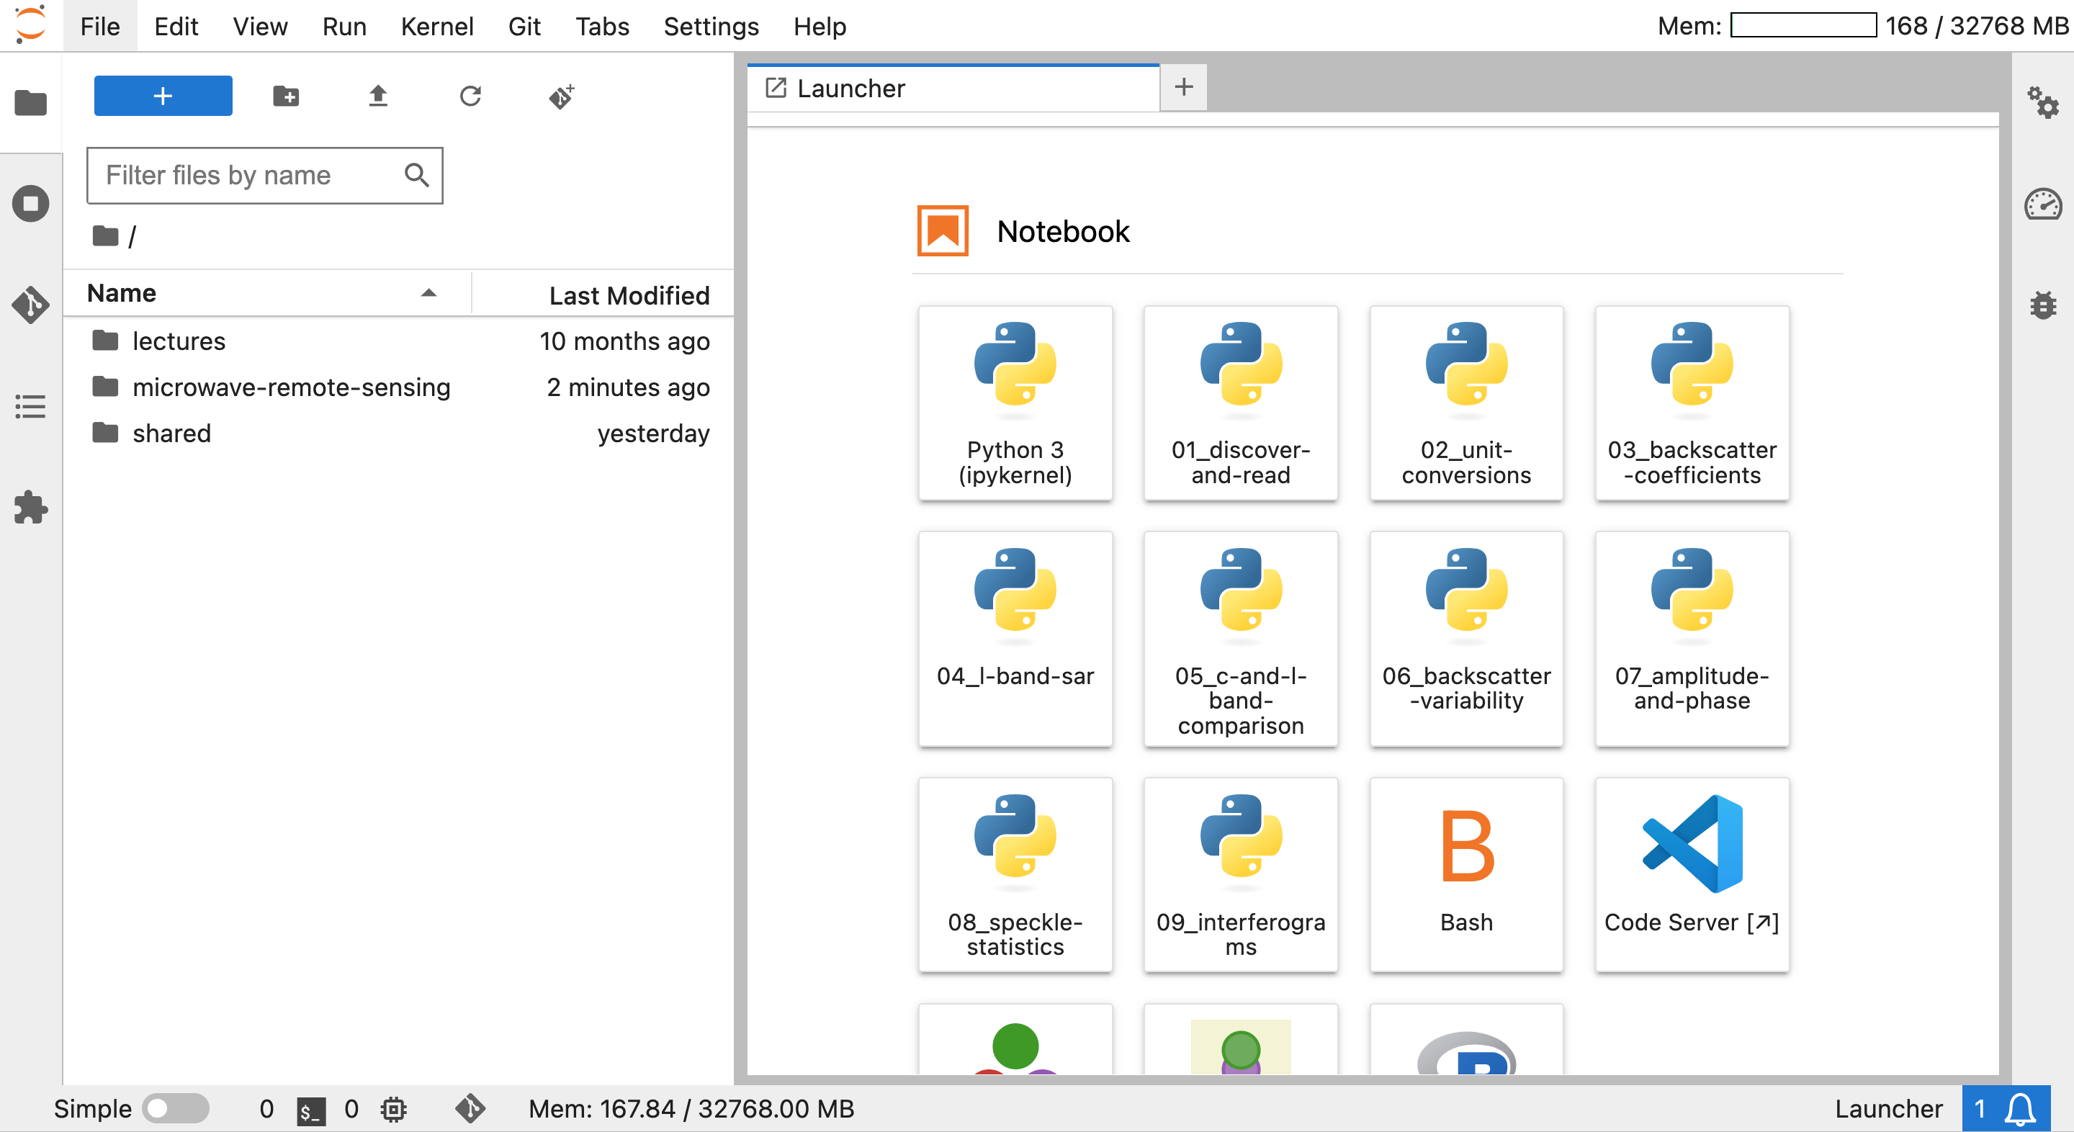Screen dimensions: 2074x1132
Task: Click the blue New Launcher button
Action: click(163, 96)
